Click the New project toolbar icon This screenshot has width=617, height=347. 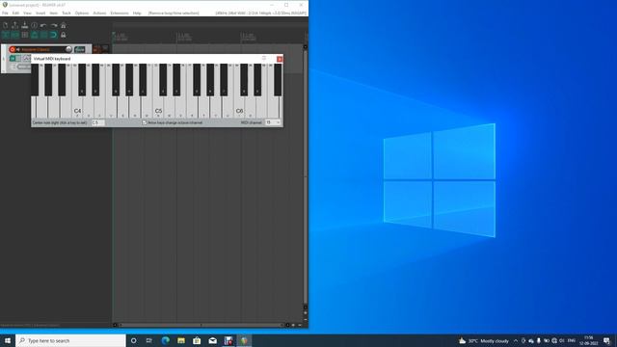click(5, 25)
